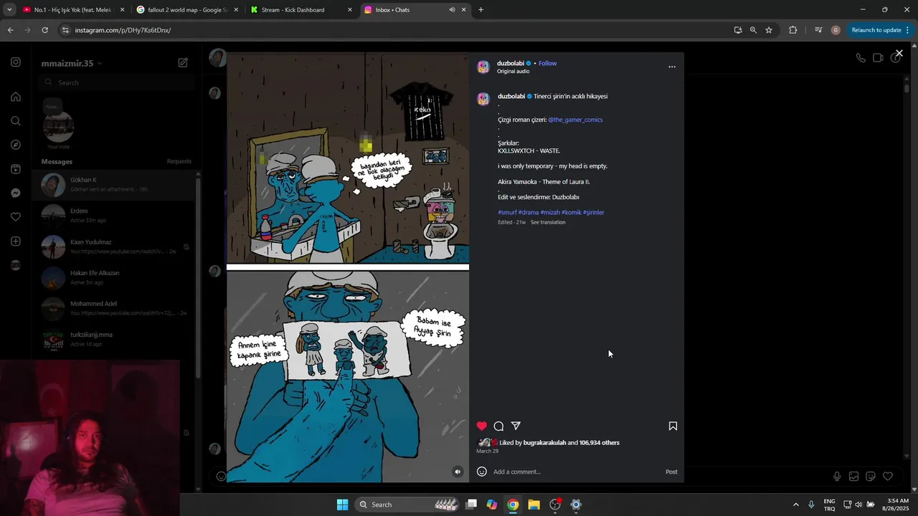Open the Windows Start menu
The width and height of the screenshot is (918, 516).
343,505
